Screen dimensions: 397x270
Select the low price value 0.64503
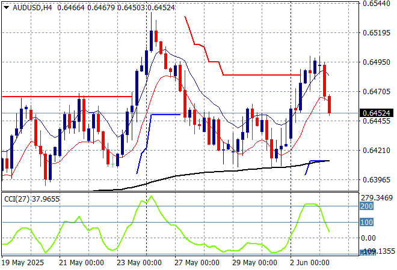(x=131, y=8)
